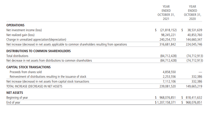The image size is (208, 113).
Task: Click the 316,681,842 operations total
Action: pos(168,44)
